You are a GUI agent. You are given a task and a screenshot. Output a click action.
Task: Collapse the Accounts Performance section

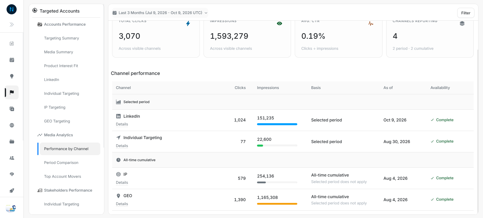(x=65, y=24)
